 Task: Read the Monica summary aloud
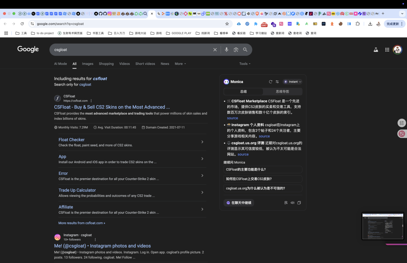(x=292, y=203)
